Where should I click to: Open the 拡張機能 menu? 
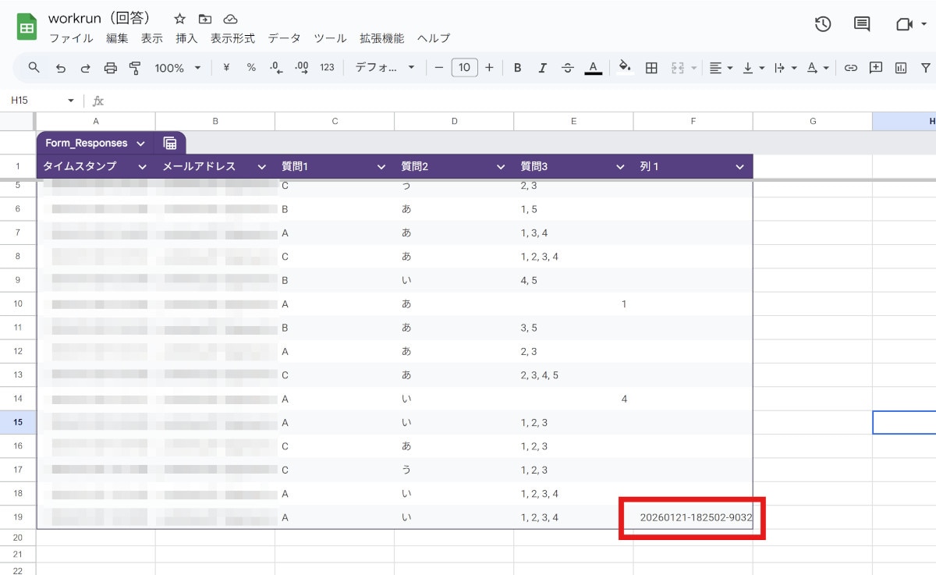point(381,38)
